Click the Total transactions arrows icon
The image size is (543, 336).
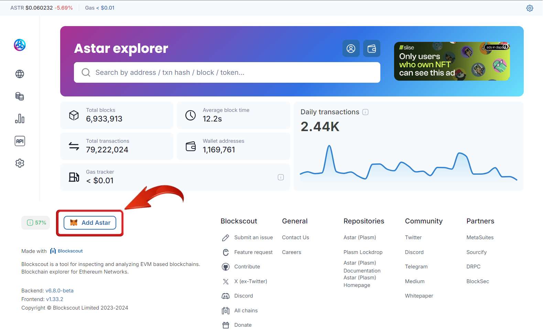tap(74, 146)
